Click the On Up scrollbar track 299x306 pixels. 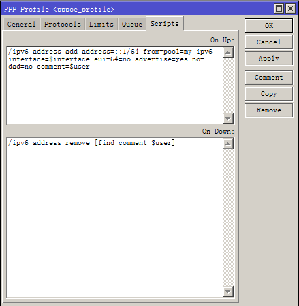pos(228,86)
